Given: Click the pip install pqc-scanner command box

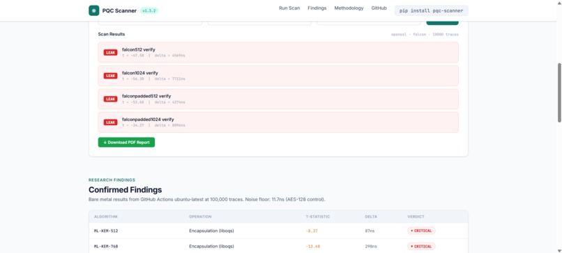Looking at the screenshot, I should [x=431, y=10].
